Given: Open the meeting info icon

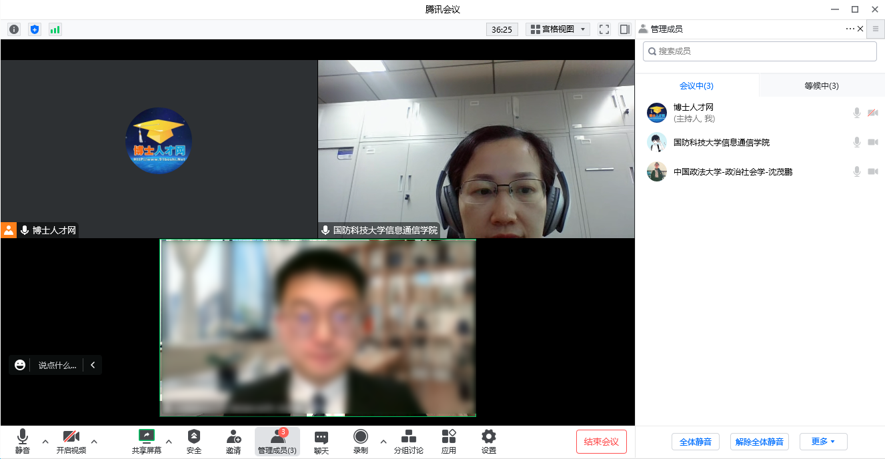Looking at the screenshot, I should click(x=14, y=29).
